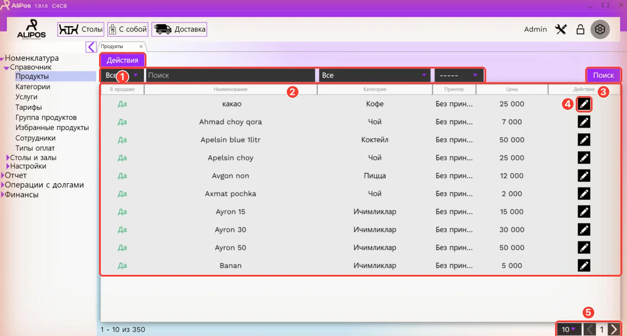The height and width of the screenshot is (336, 627).
Task: Open Тарифы in the sidebar
Action: [x=28, y=107]
